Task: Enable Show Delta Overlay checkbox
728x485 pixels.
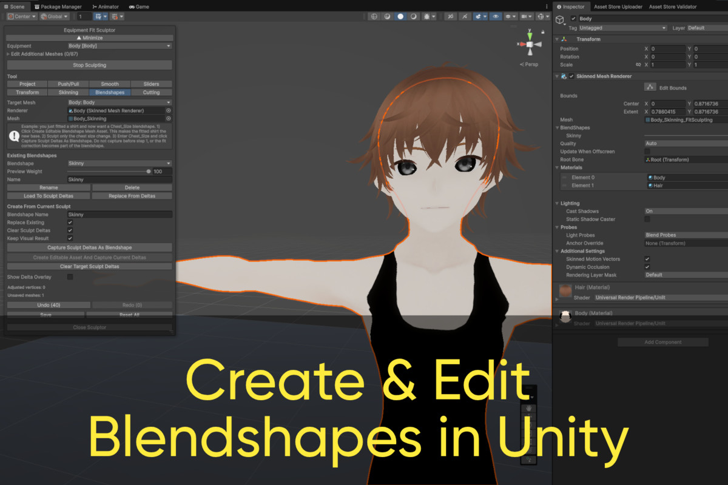Action: click(70, 277)
